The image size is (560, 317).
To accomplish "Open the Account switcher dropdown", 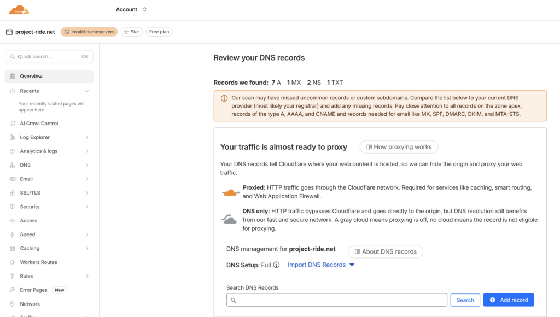I will [x=131, y=9].
